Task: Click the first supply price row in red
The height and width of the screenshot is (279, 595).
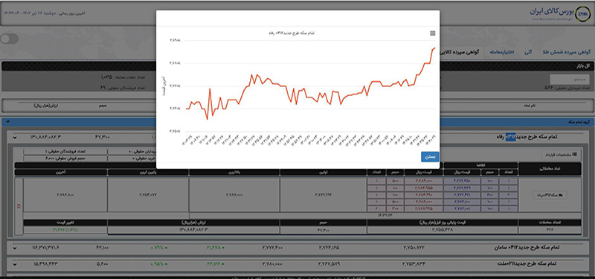Action: (x=423, y=181)
